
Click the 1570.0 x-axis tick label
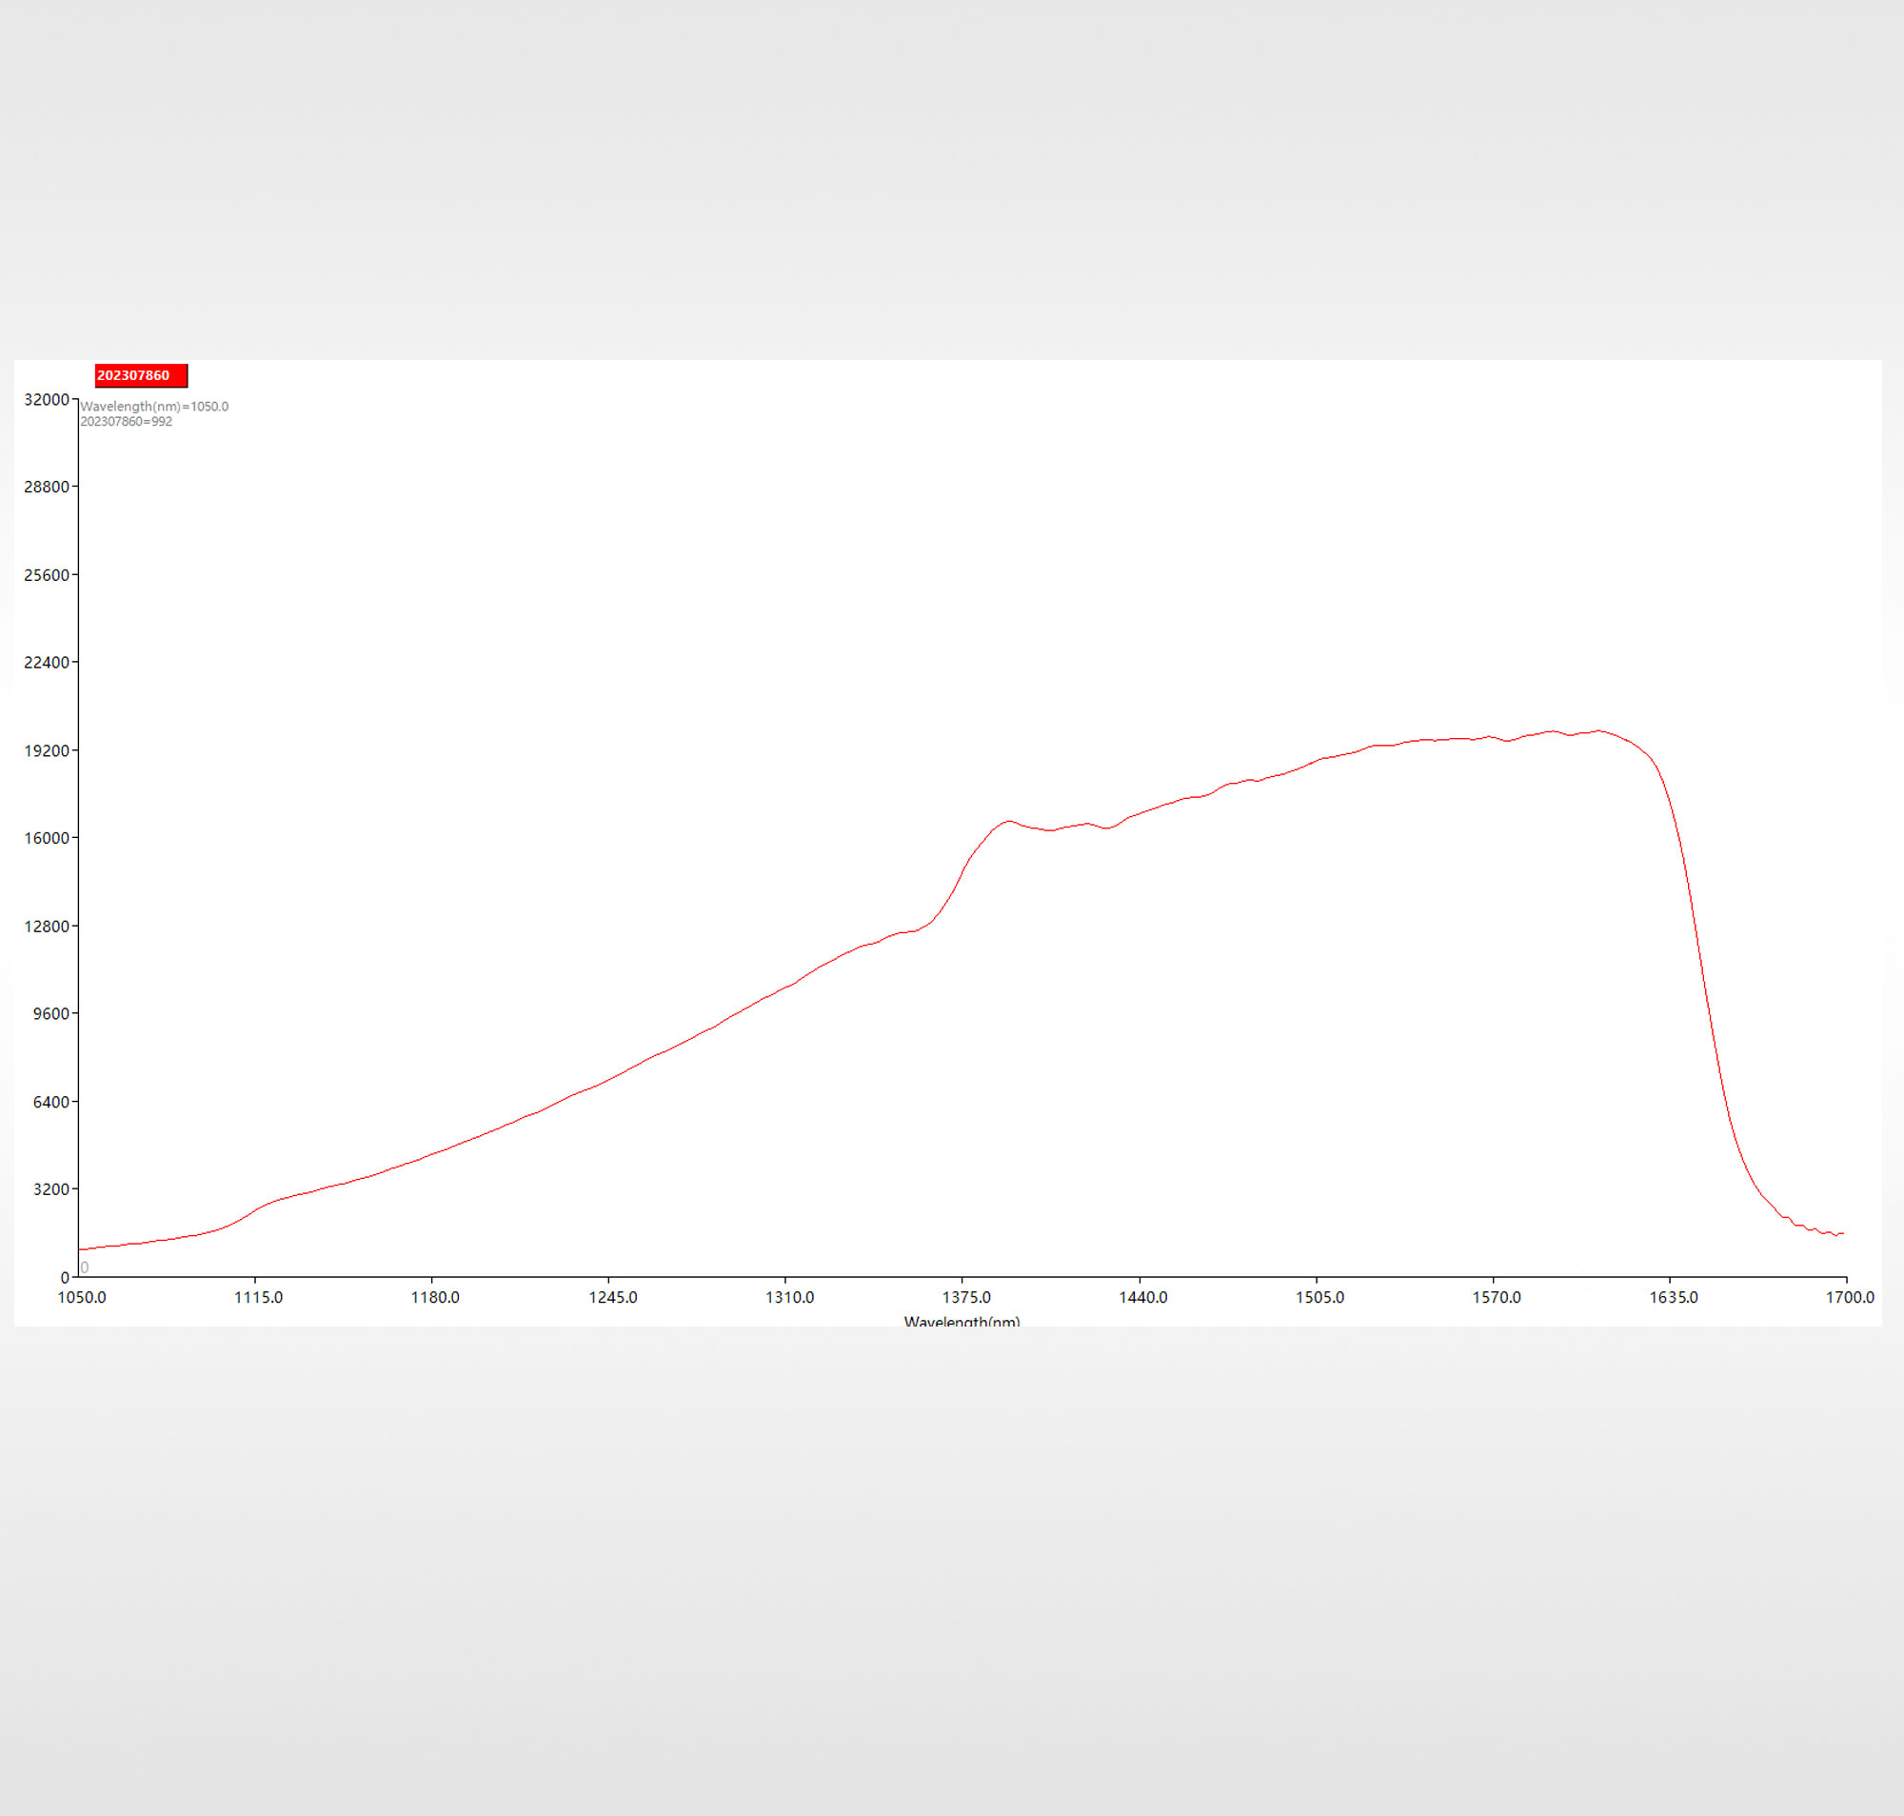[1496, 1297]
